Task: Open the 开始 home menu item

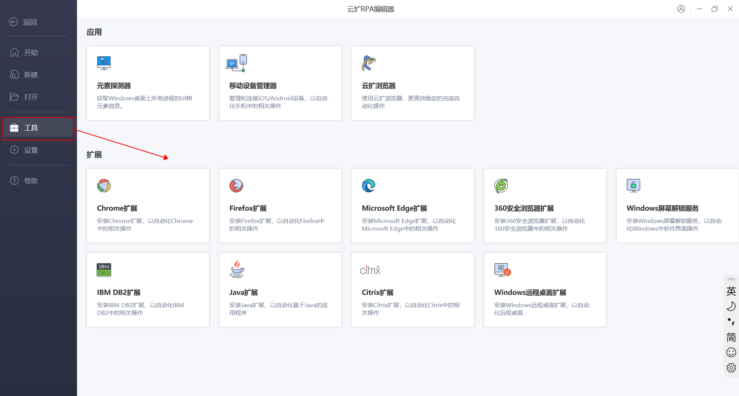Action: (x=38, y=52)
